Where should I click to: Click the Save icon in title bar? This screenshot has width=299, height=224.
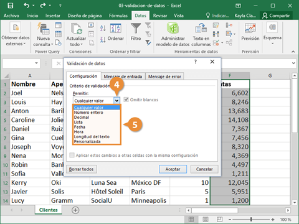coord(10,6)
